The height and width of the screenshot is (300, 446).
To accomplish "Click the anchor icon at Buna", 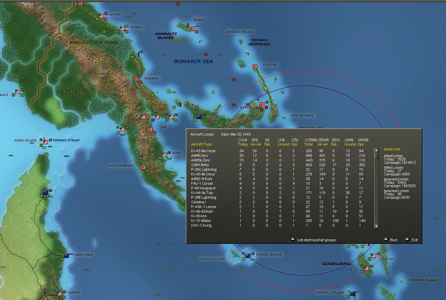I will coord(159,152).
